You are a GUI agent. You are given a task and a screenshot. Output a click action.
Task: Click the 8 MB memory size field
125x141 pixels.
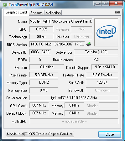[44, 90]
